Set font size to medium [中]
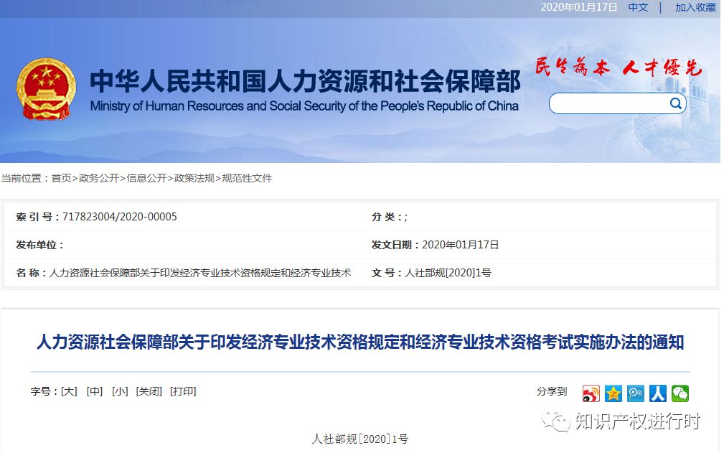 (x=95, y=391)
